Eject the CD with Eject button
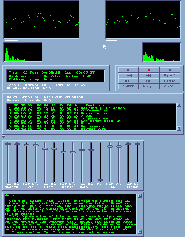Screen dimensions: 185x237 point(170,76)
